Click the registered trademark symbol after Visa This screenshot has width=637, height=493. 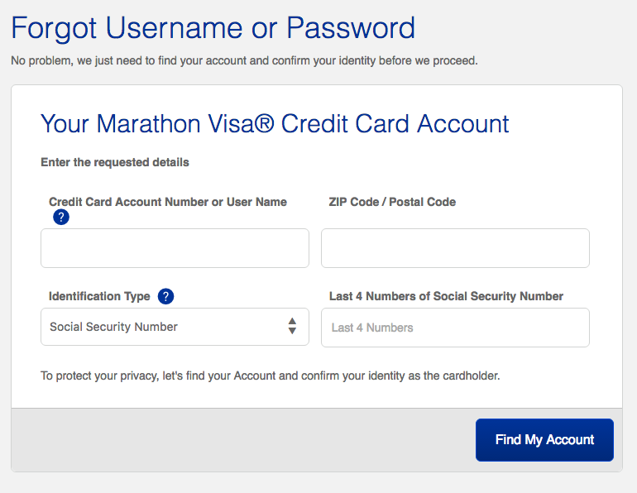(x=264, y=123)
